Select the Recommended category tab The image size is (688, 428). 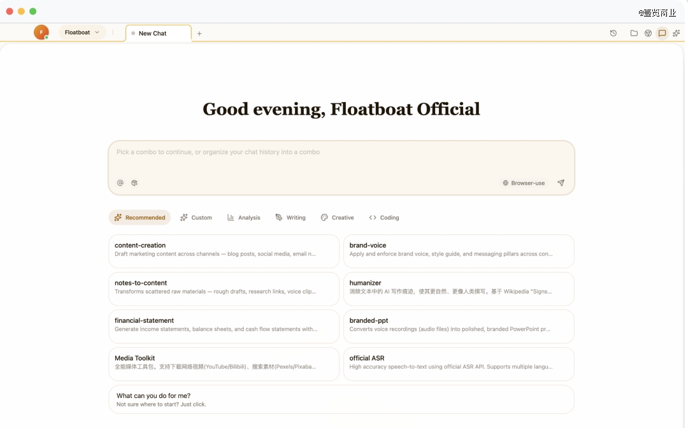click(x=140, y=218)
